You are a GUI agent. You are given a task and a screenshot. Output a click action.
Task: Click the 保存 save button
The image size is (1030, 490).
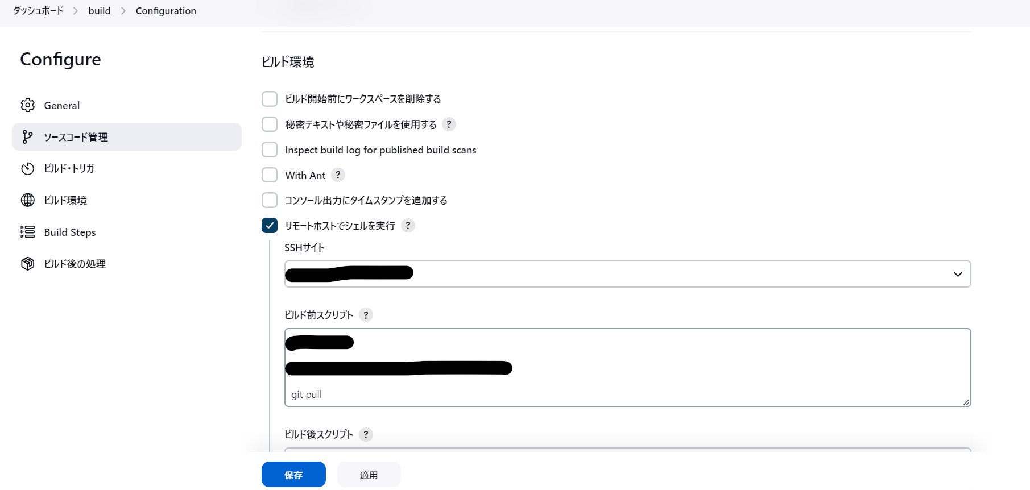293,475
